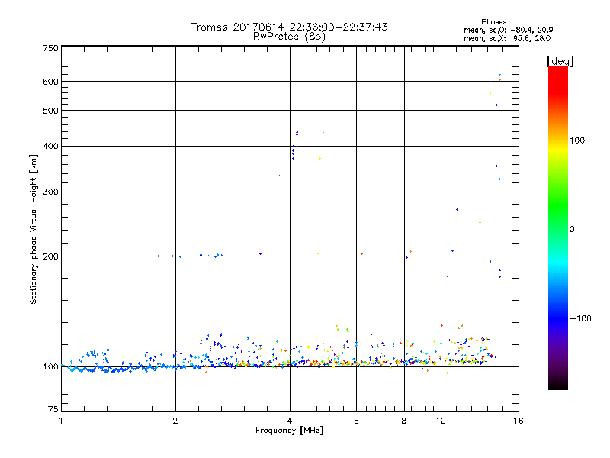The image size is (610, 458).
Task: Click the 300 tick on the height axis
Action: [50, 192]
